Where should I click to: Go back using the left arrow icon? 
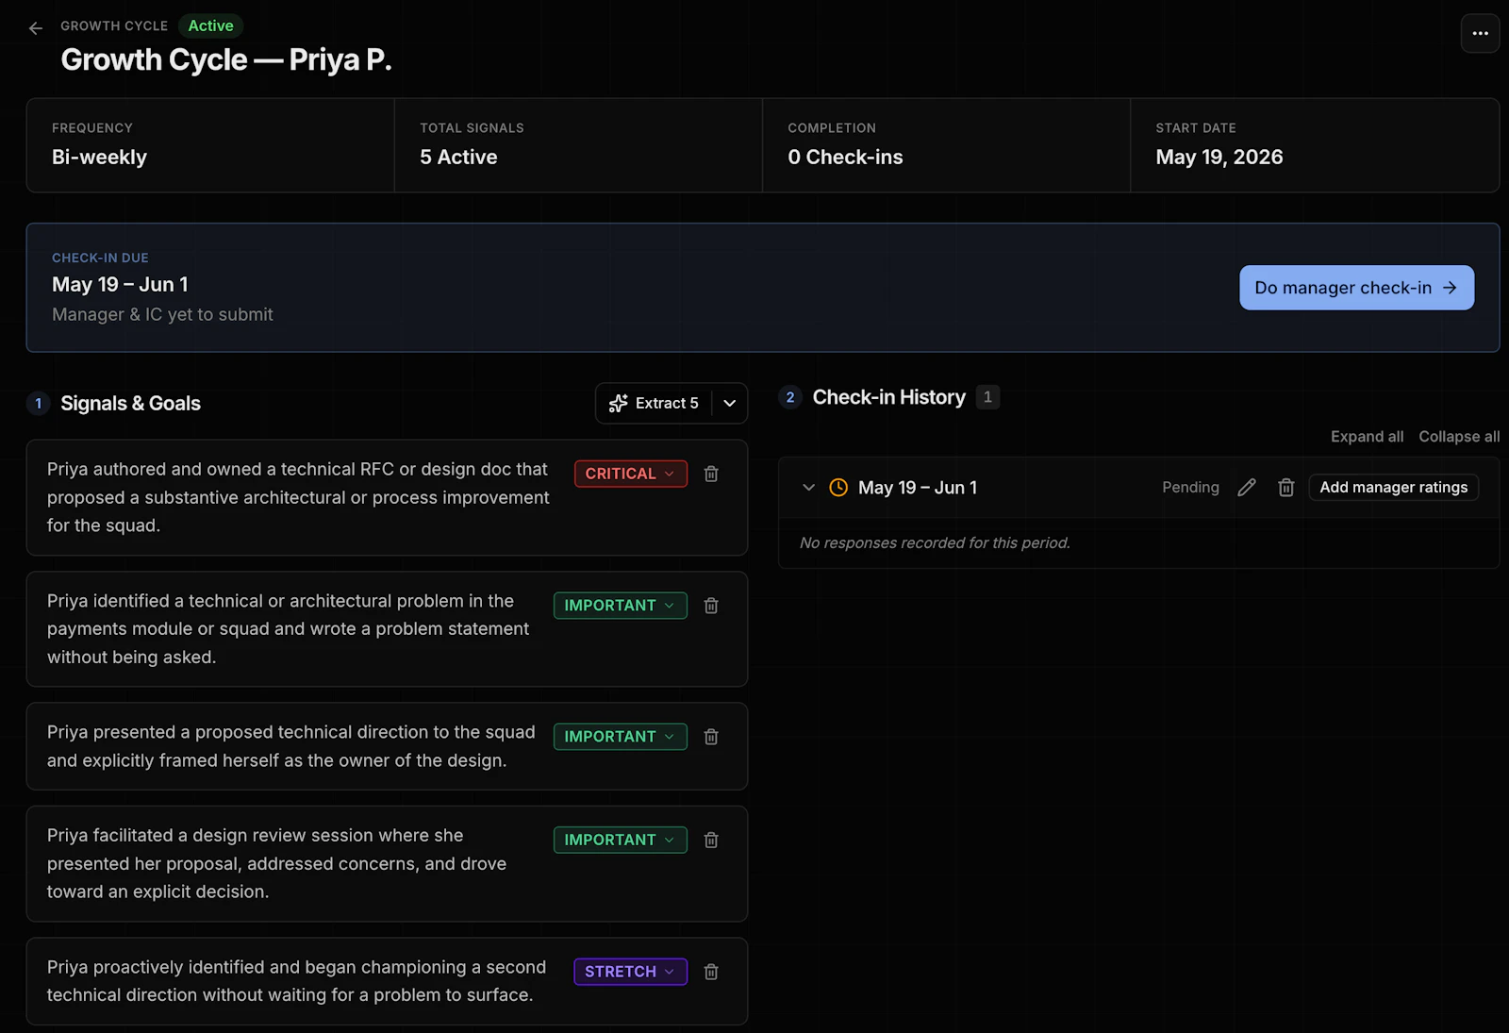(36, 28)
